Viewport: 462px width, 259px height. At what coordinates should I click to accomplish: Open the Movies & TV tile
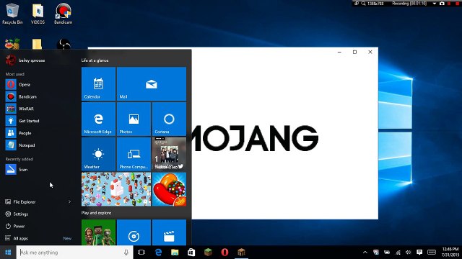tap(169, 232)
